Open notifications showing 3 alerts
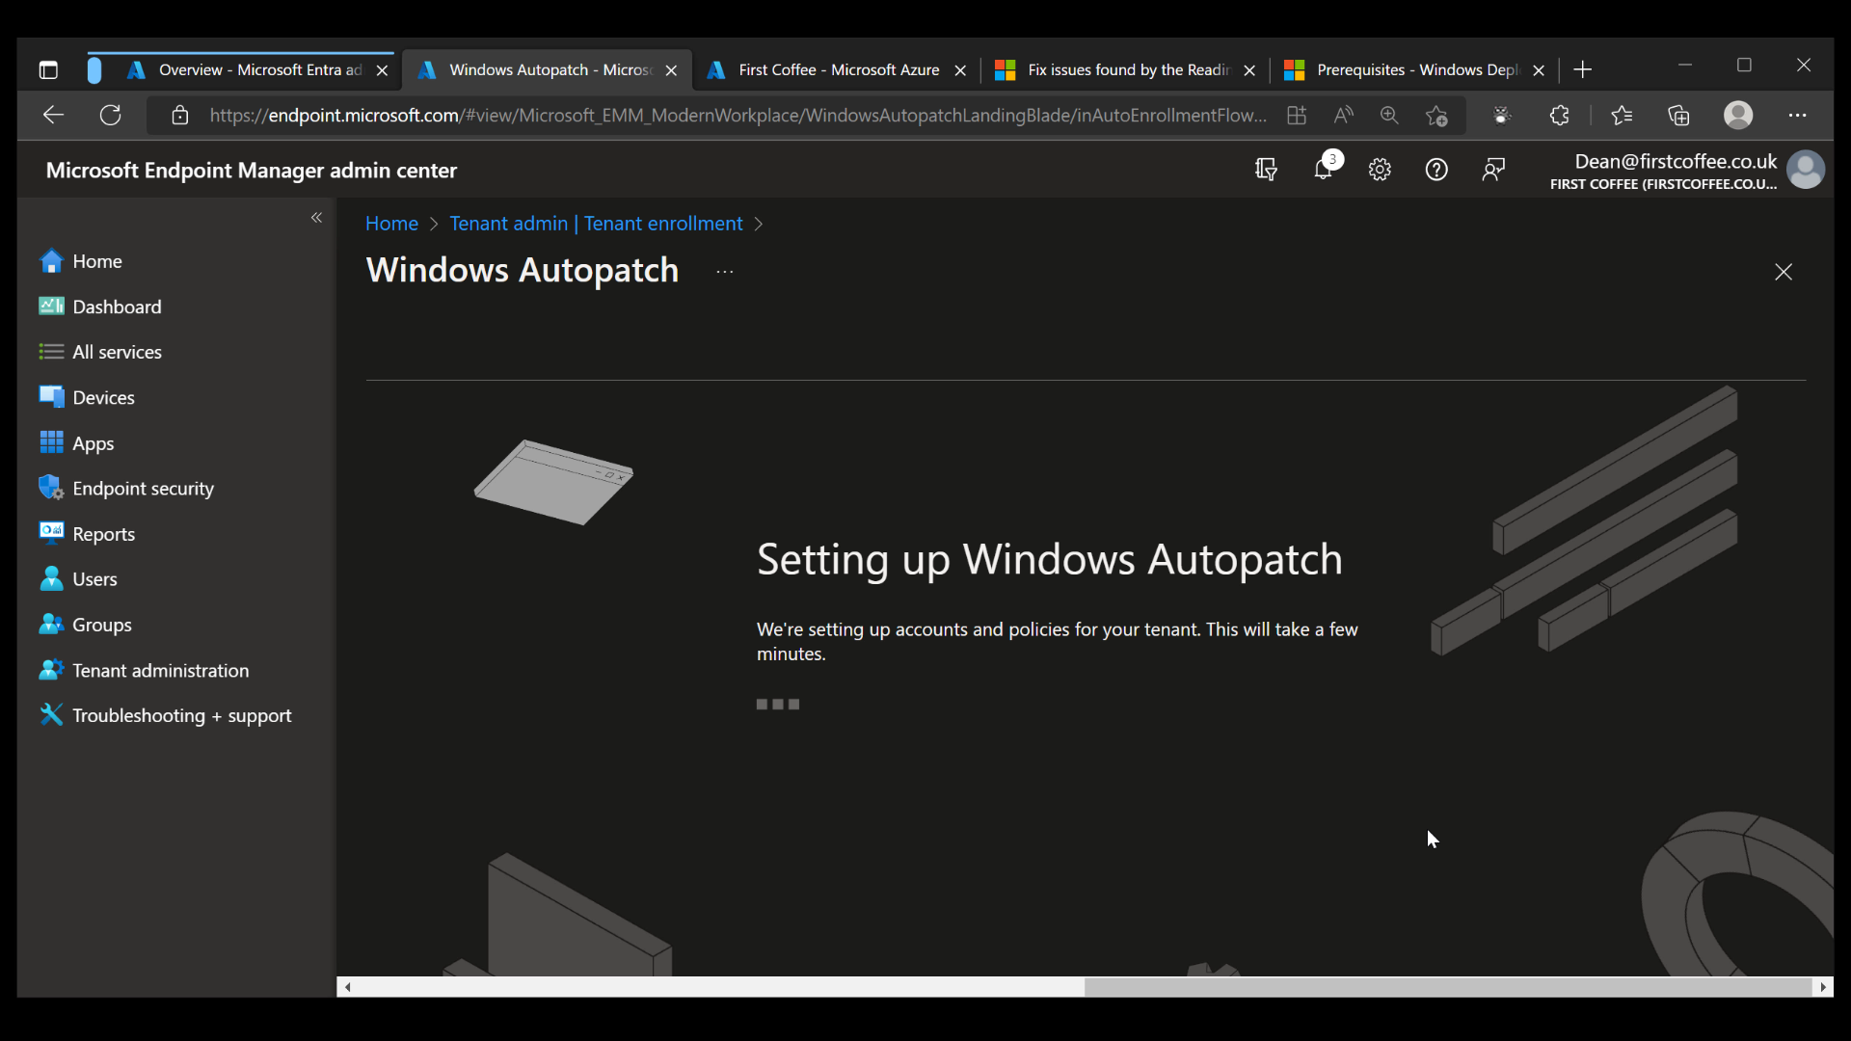The width and height of the screenshot is (1851, 1041). pos(1323,169)
